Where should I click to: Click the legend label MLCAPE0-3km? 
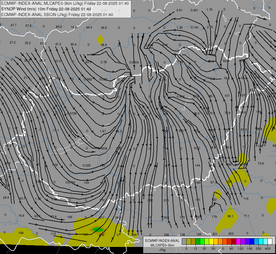click(162, 245)
